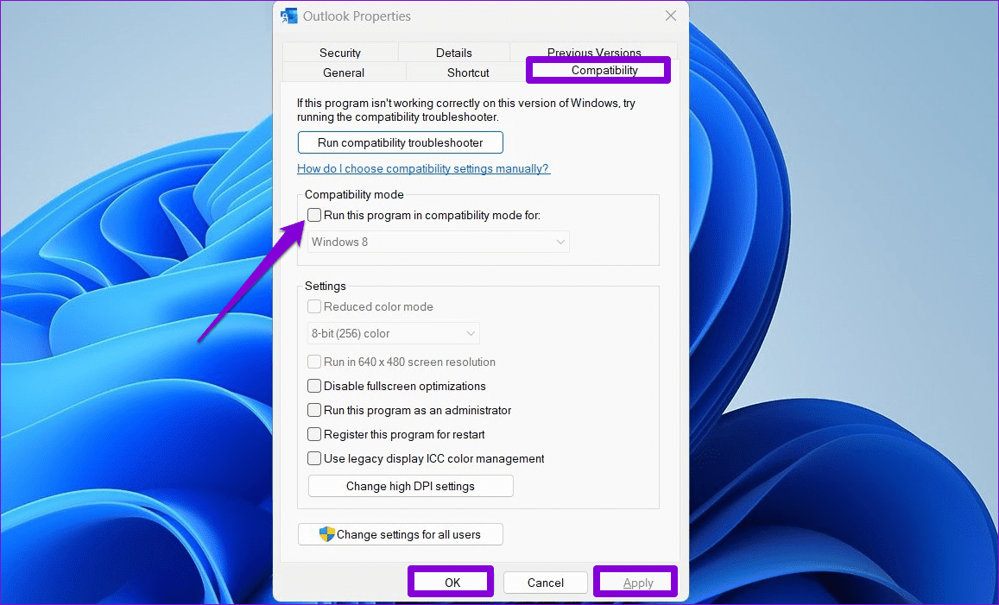Switch to the Shortcut tab
The image size is (999, 605).
pos(468,72)
